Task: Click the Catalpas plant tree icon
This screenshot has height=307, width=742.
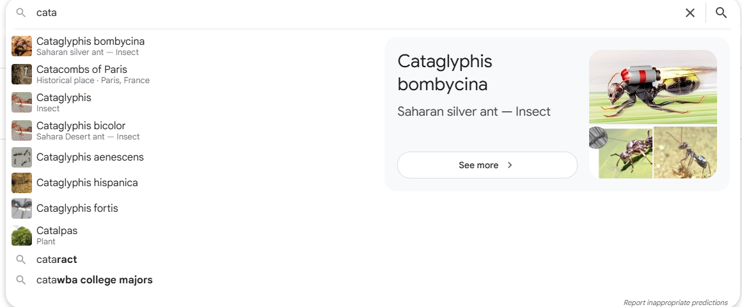Action: pyautogui.click(x=22, y=235)
